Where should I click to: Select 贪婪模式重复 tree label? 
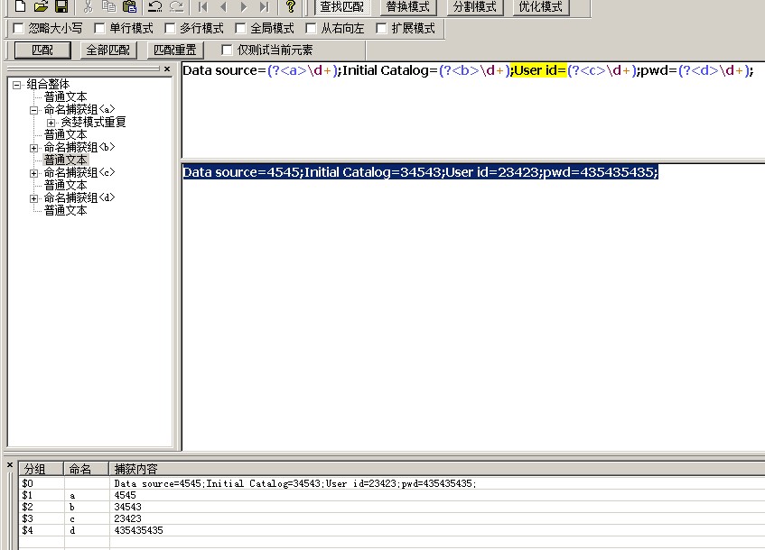[x=93, y=123]
